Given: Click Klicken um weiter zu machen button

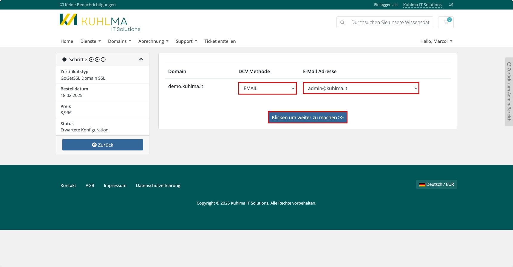Looking at the screenshot, I should tap(308, 117).
